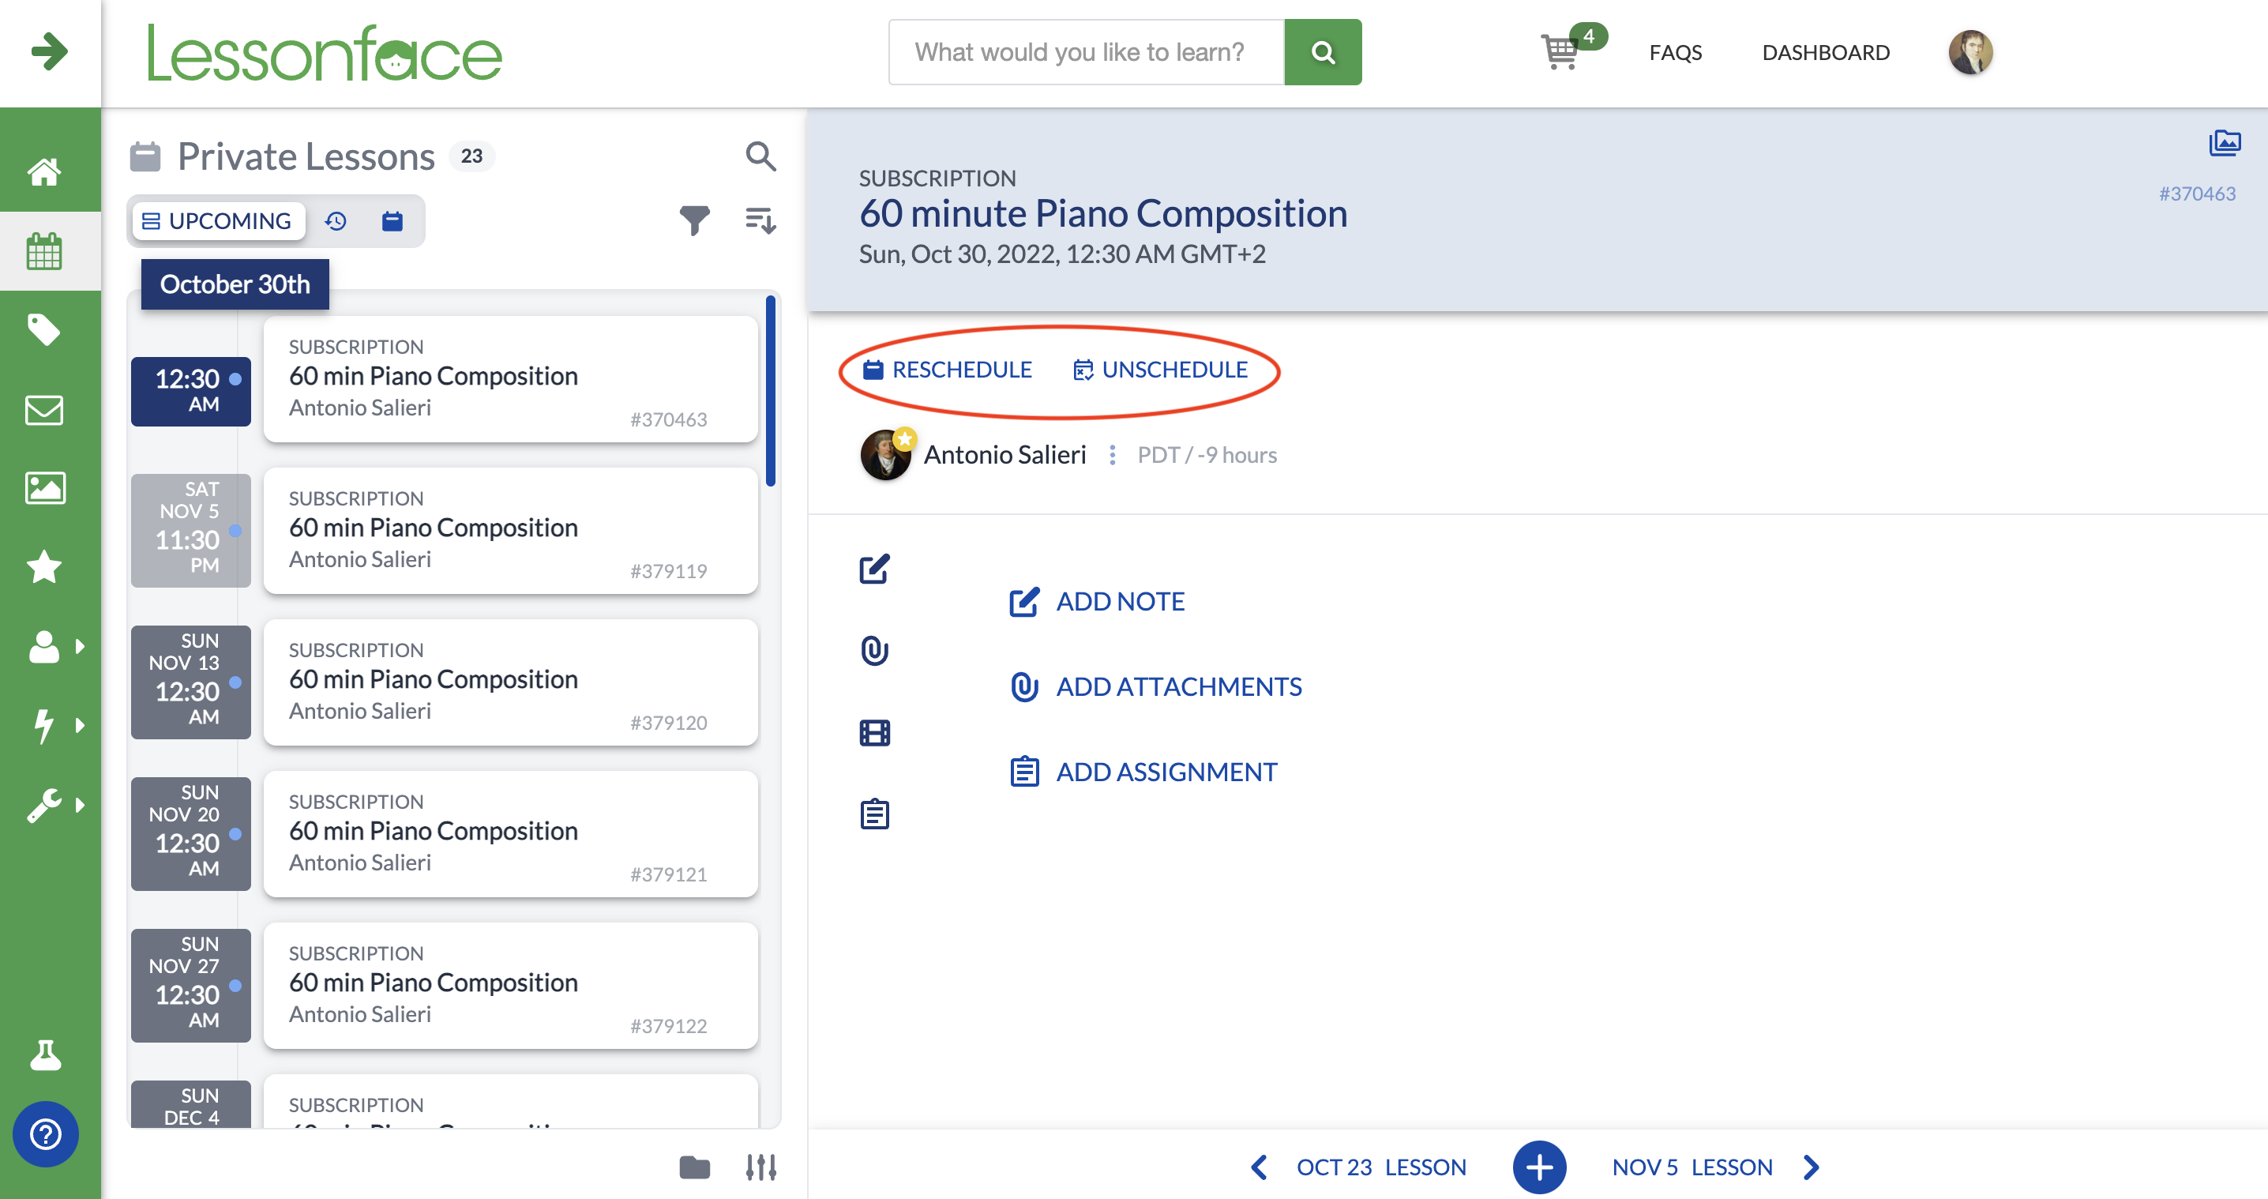This screenshot has height=1199, width=2268.
Task: Select lesson #370463 at 12:30 AM
Action: click(511, 379)
